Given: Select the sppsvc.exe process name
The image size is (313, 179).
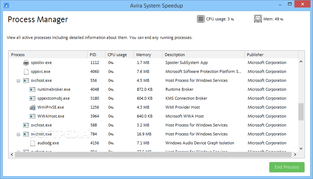Looking at the screenshot, I should coord(40,72).
